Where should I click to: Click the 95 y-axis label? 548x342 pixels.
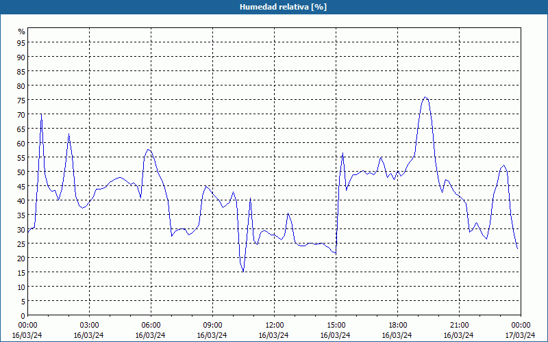coord(21,43)
